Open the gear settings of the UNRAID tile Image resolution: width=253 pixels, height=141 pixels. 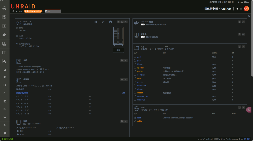(x=118, y=22)
